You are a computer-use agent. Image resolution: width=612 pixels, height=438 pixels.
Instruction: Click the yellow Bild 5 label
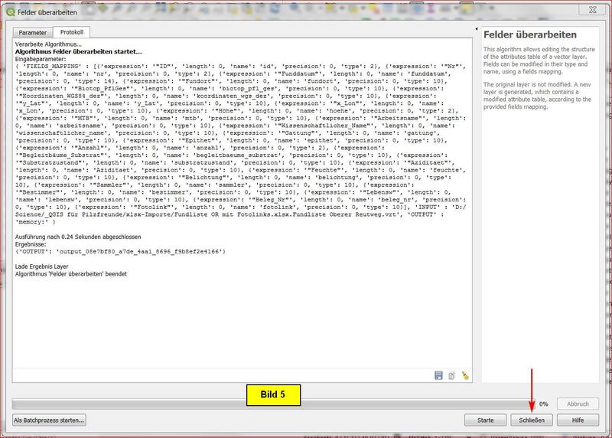click(x=272, y=395)
